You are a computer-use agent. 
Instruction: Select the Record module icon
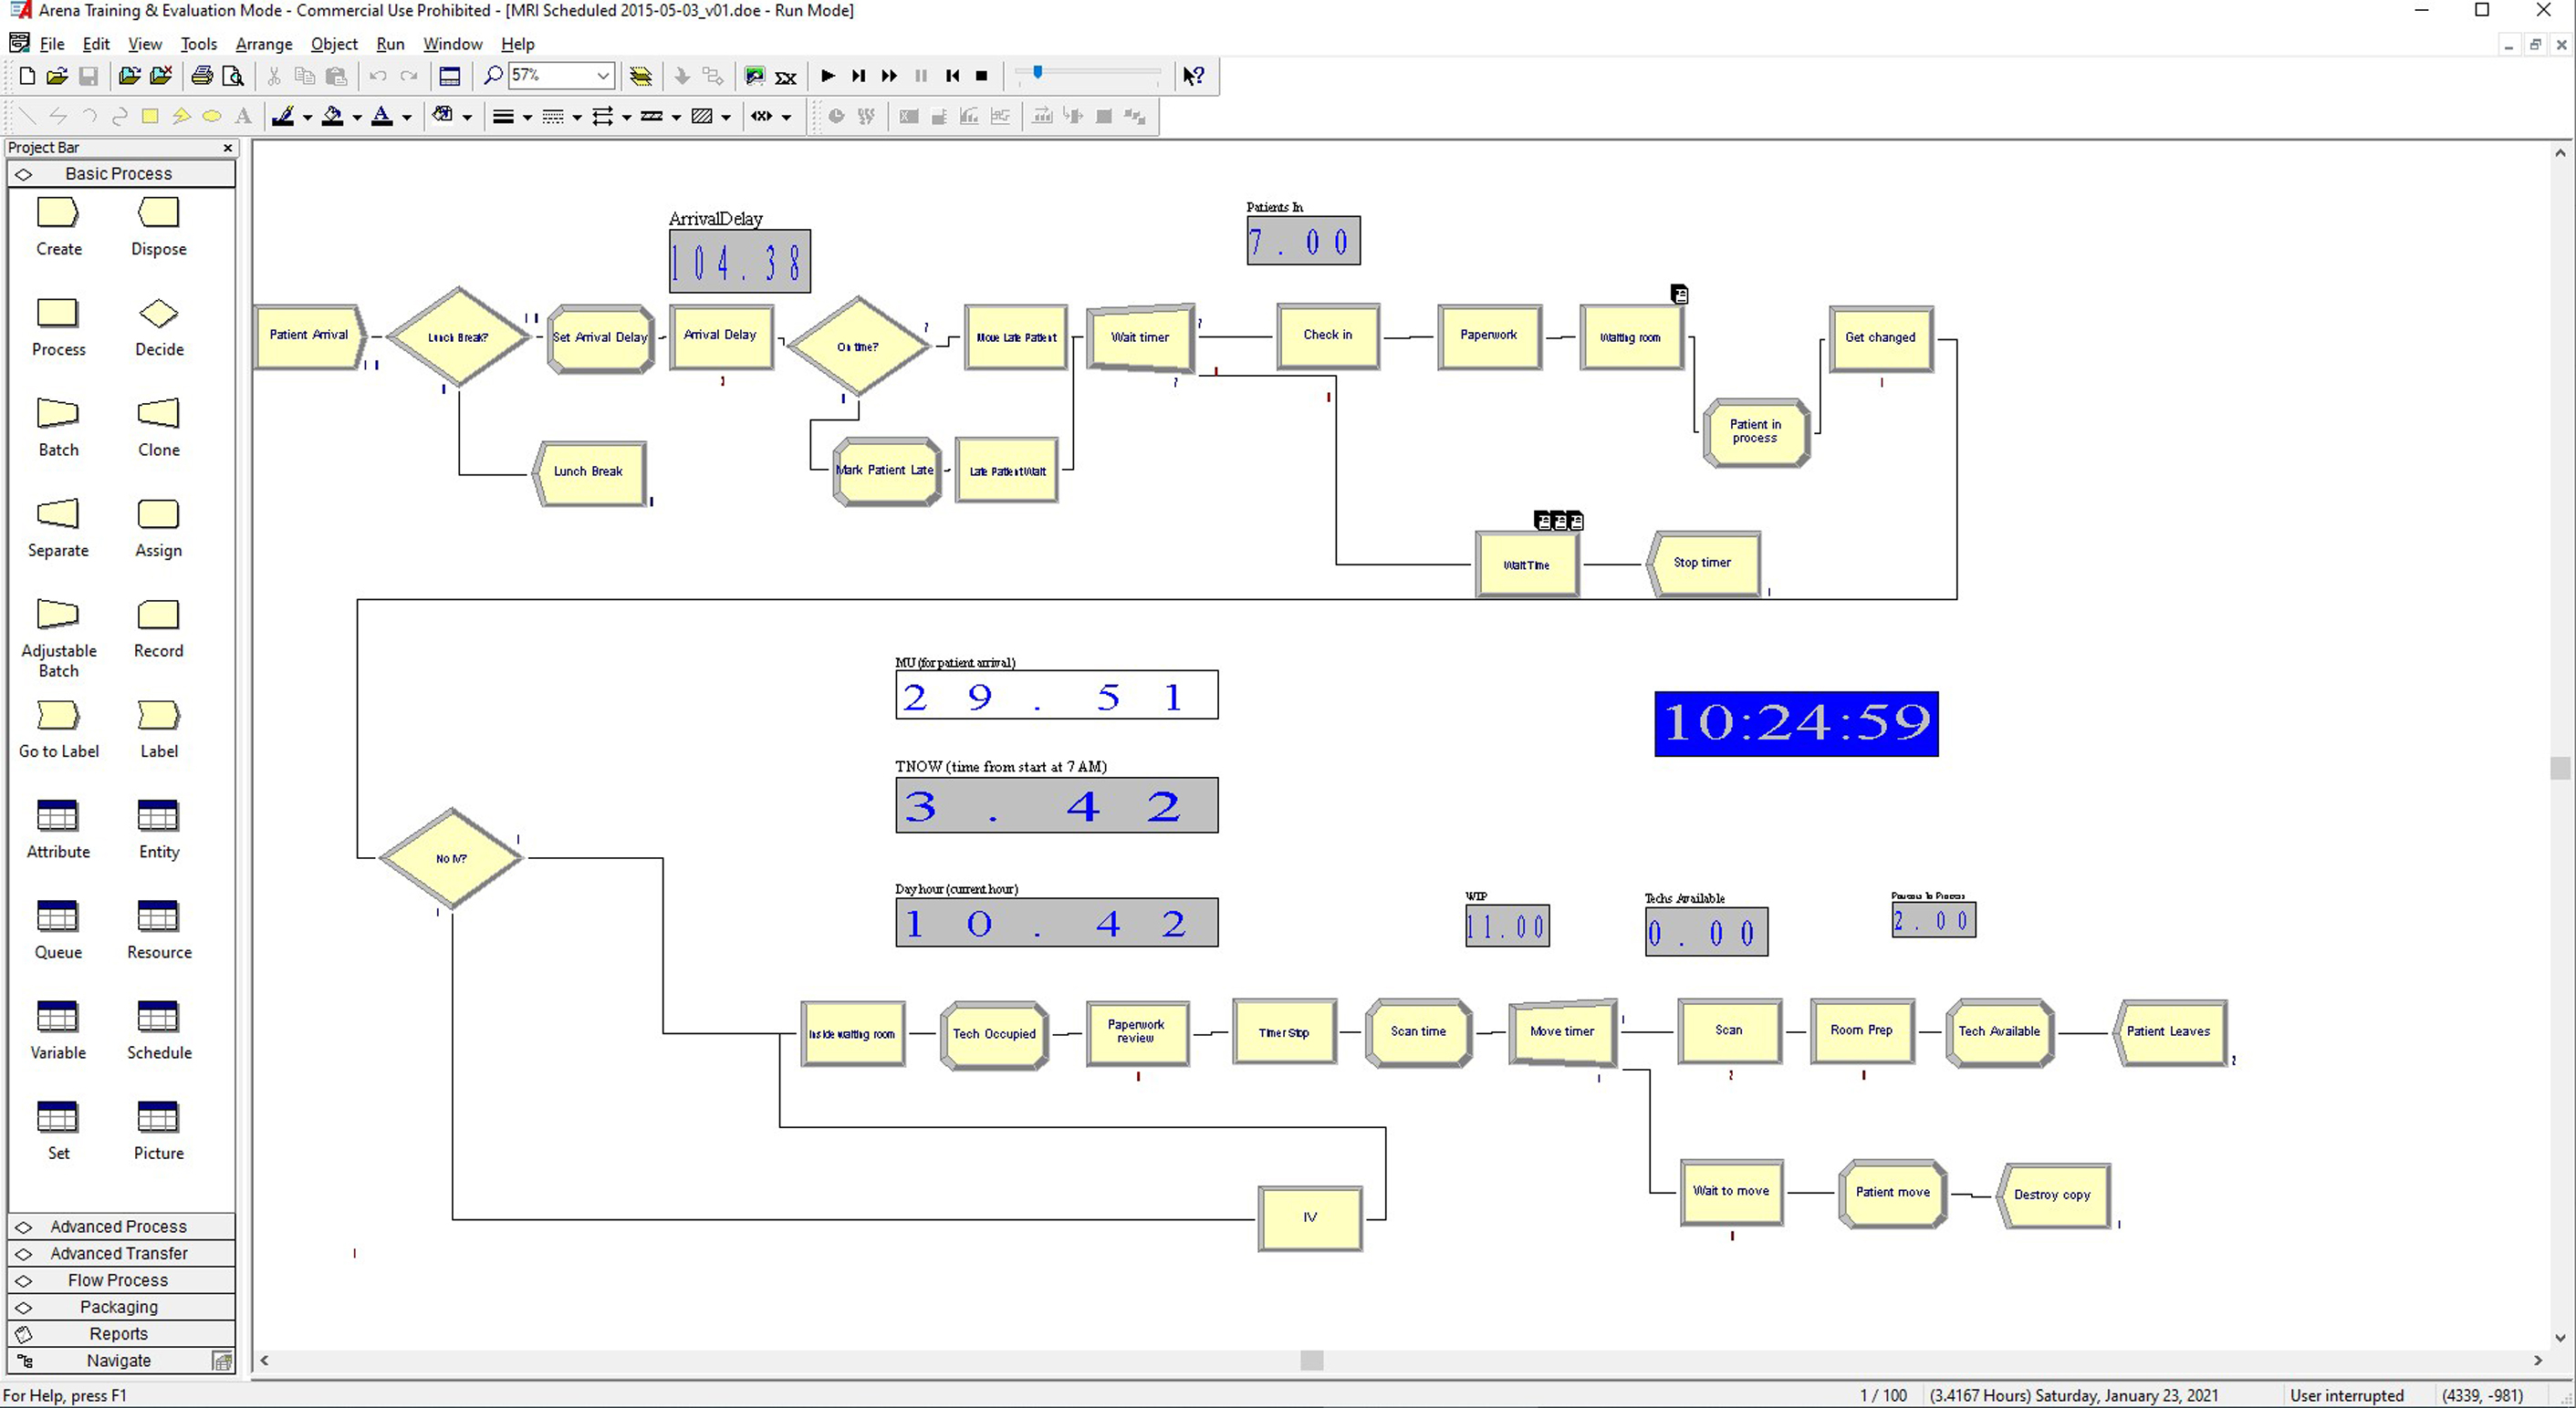click(x=158, y=615)
